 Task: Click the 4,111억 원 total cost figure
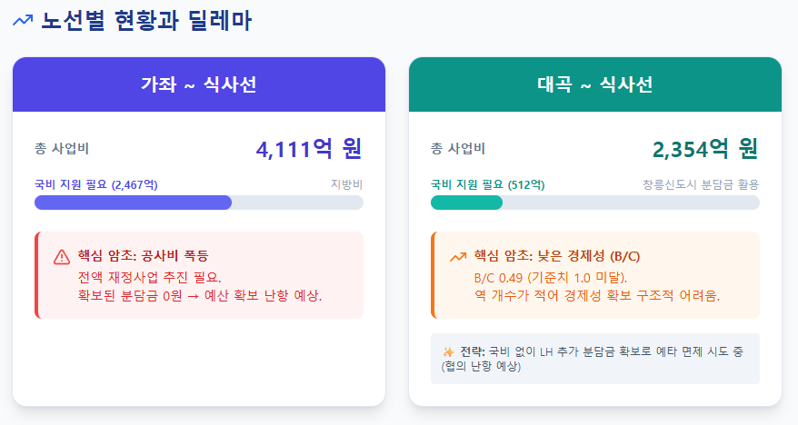[x=309, y=149]
